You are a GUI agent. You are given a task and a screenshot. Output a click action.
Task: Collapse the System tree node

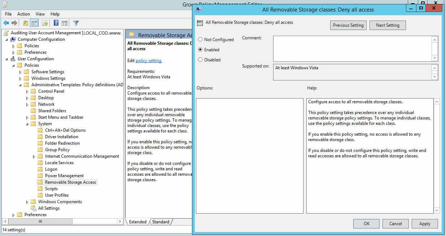(x=27, y=124)
